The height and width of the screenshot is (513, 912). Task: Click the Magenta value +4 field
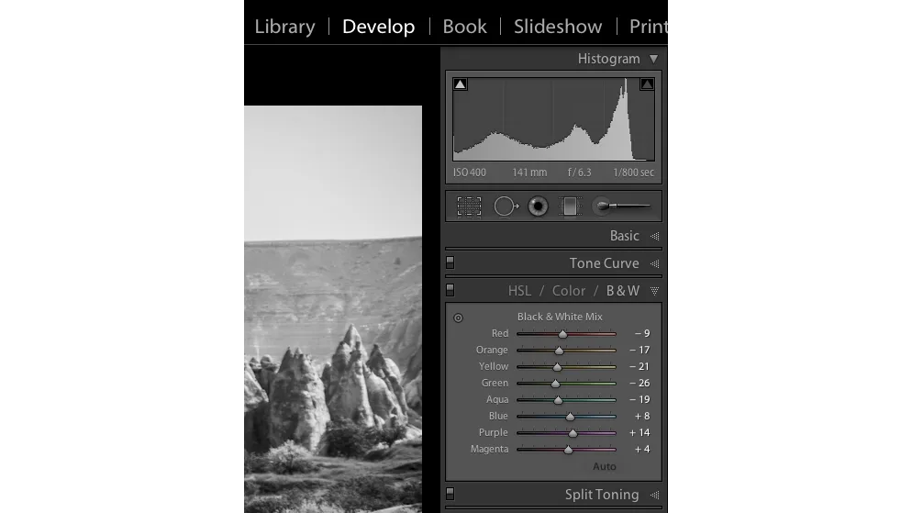[642, 449]
